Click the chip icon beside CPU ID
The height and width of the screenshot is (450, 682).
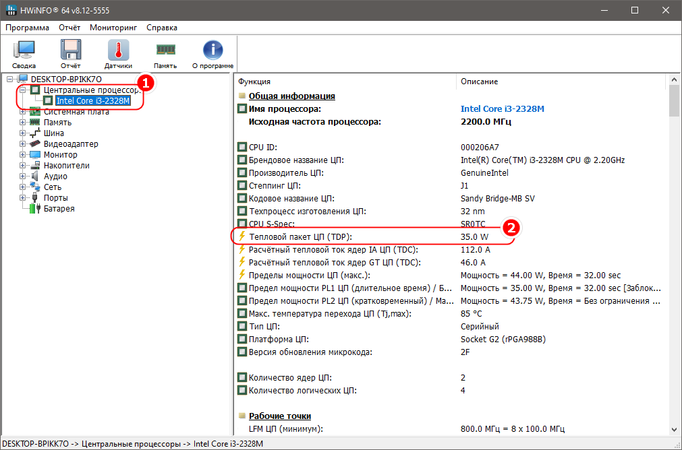pos(242,148)
